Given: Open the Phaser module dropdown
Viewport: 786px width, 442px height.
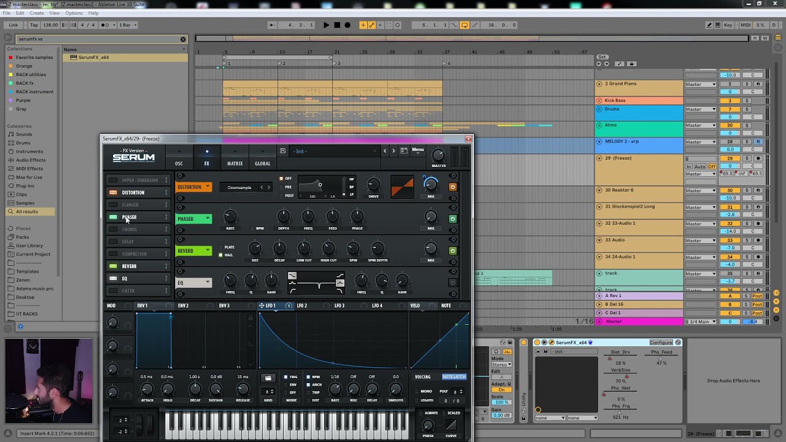Looking at the screenshot, I should coord(194,219).
